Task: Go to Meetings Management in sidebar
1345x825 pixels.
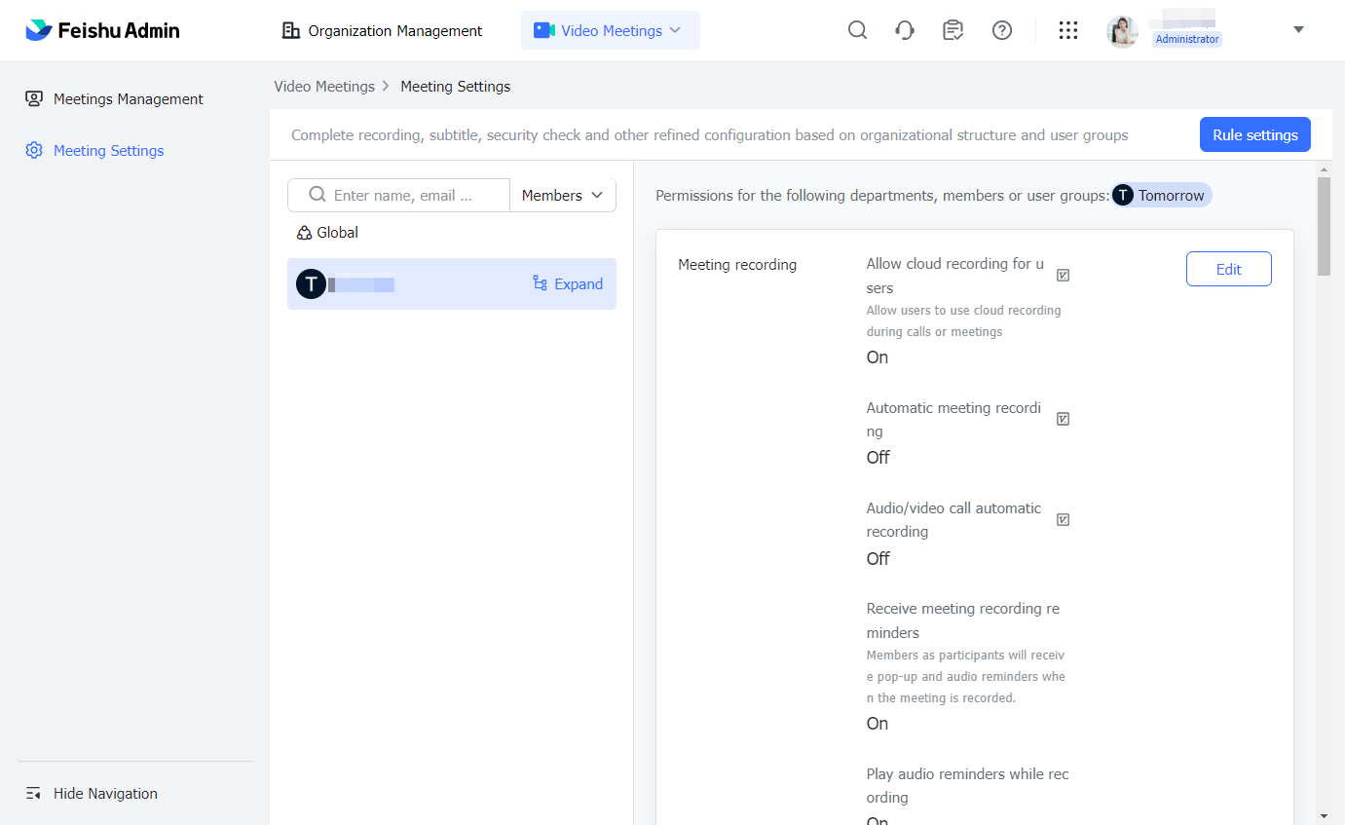Action: click(115, 99)
